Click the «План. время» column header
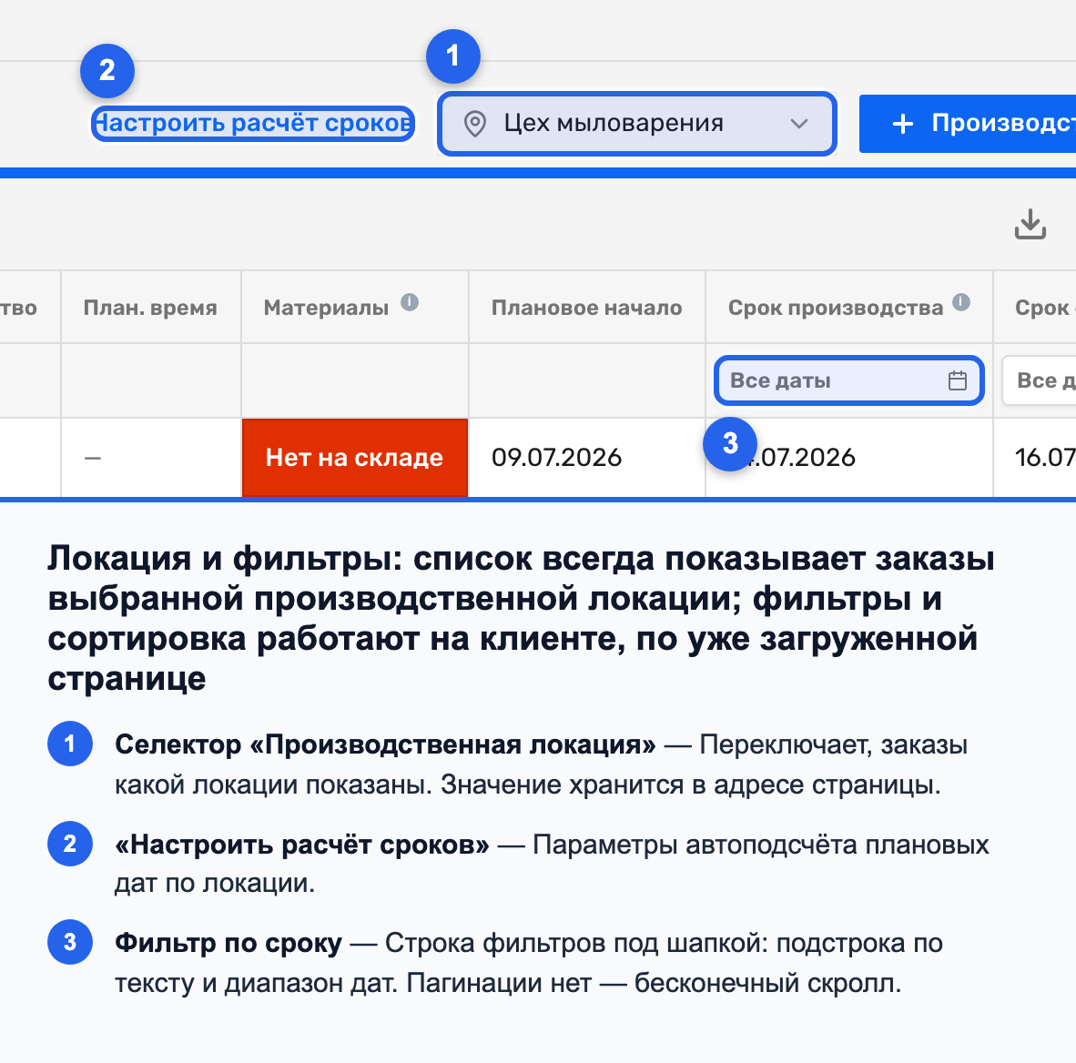This screenshot has width=1076, height=1063. [150, 308]
